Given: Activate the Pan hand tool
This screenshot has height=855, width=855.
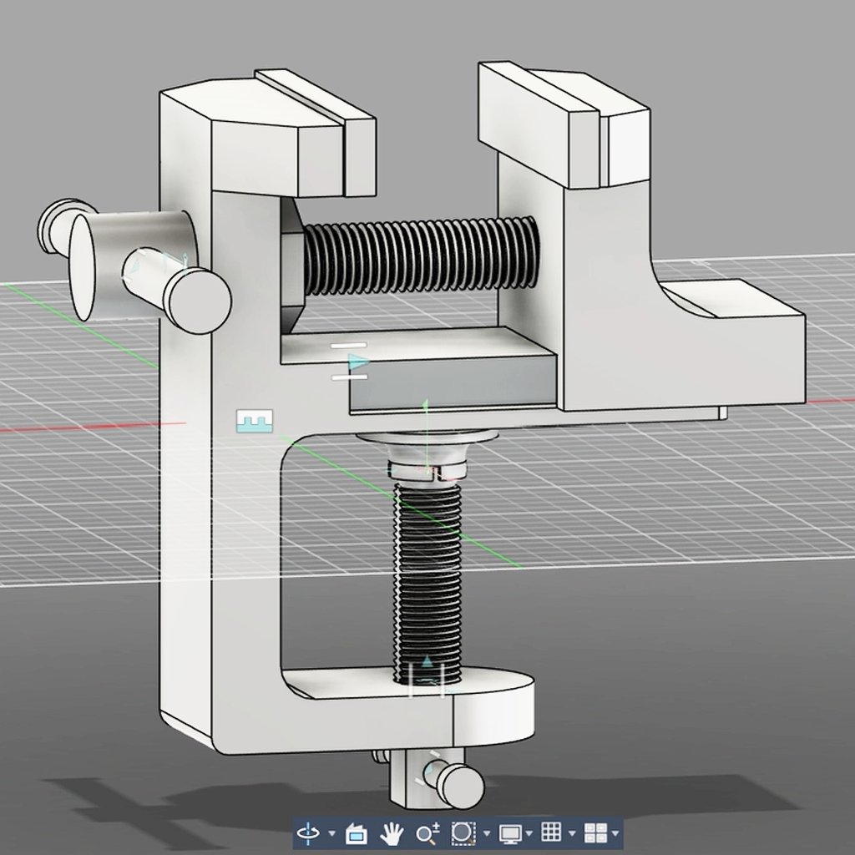Looking at the screenshot, I should (391, 833).
